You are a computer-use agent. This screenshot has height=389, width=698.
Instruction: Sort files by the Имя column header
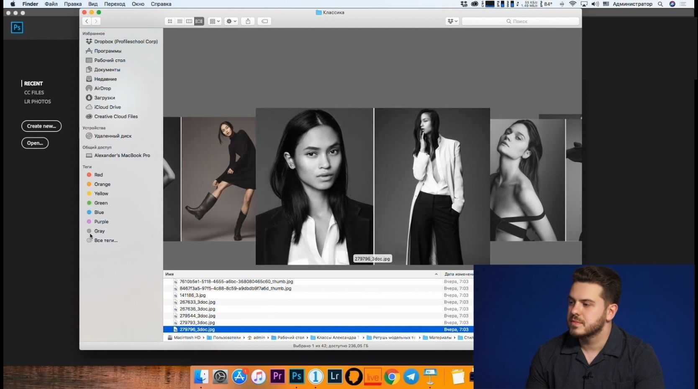(x=301, y=274)
